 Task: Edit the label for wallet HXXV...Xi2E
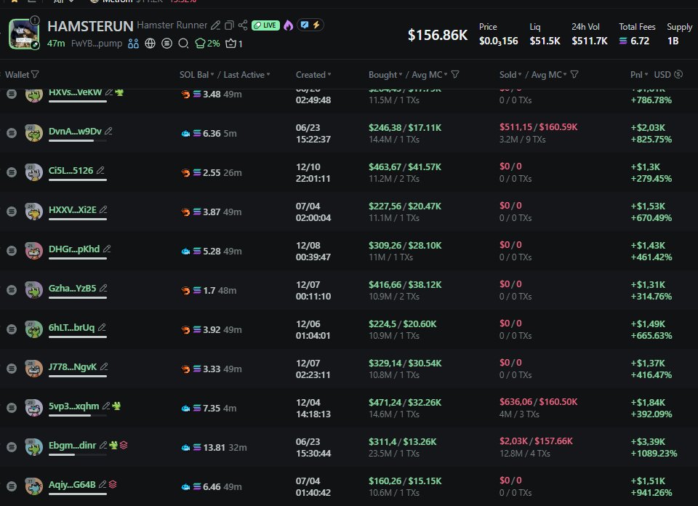(x=103, y=209)
